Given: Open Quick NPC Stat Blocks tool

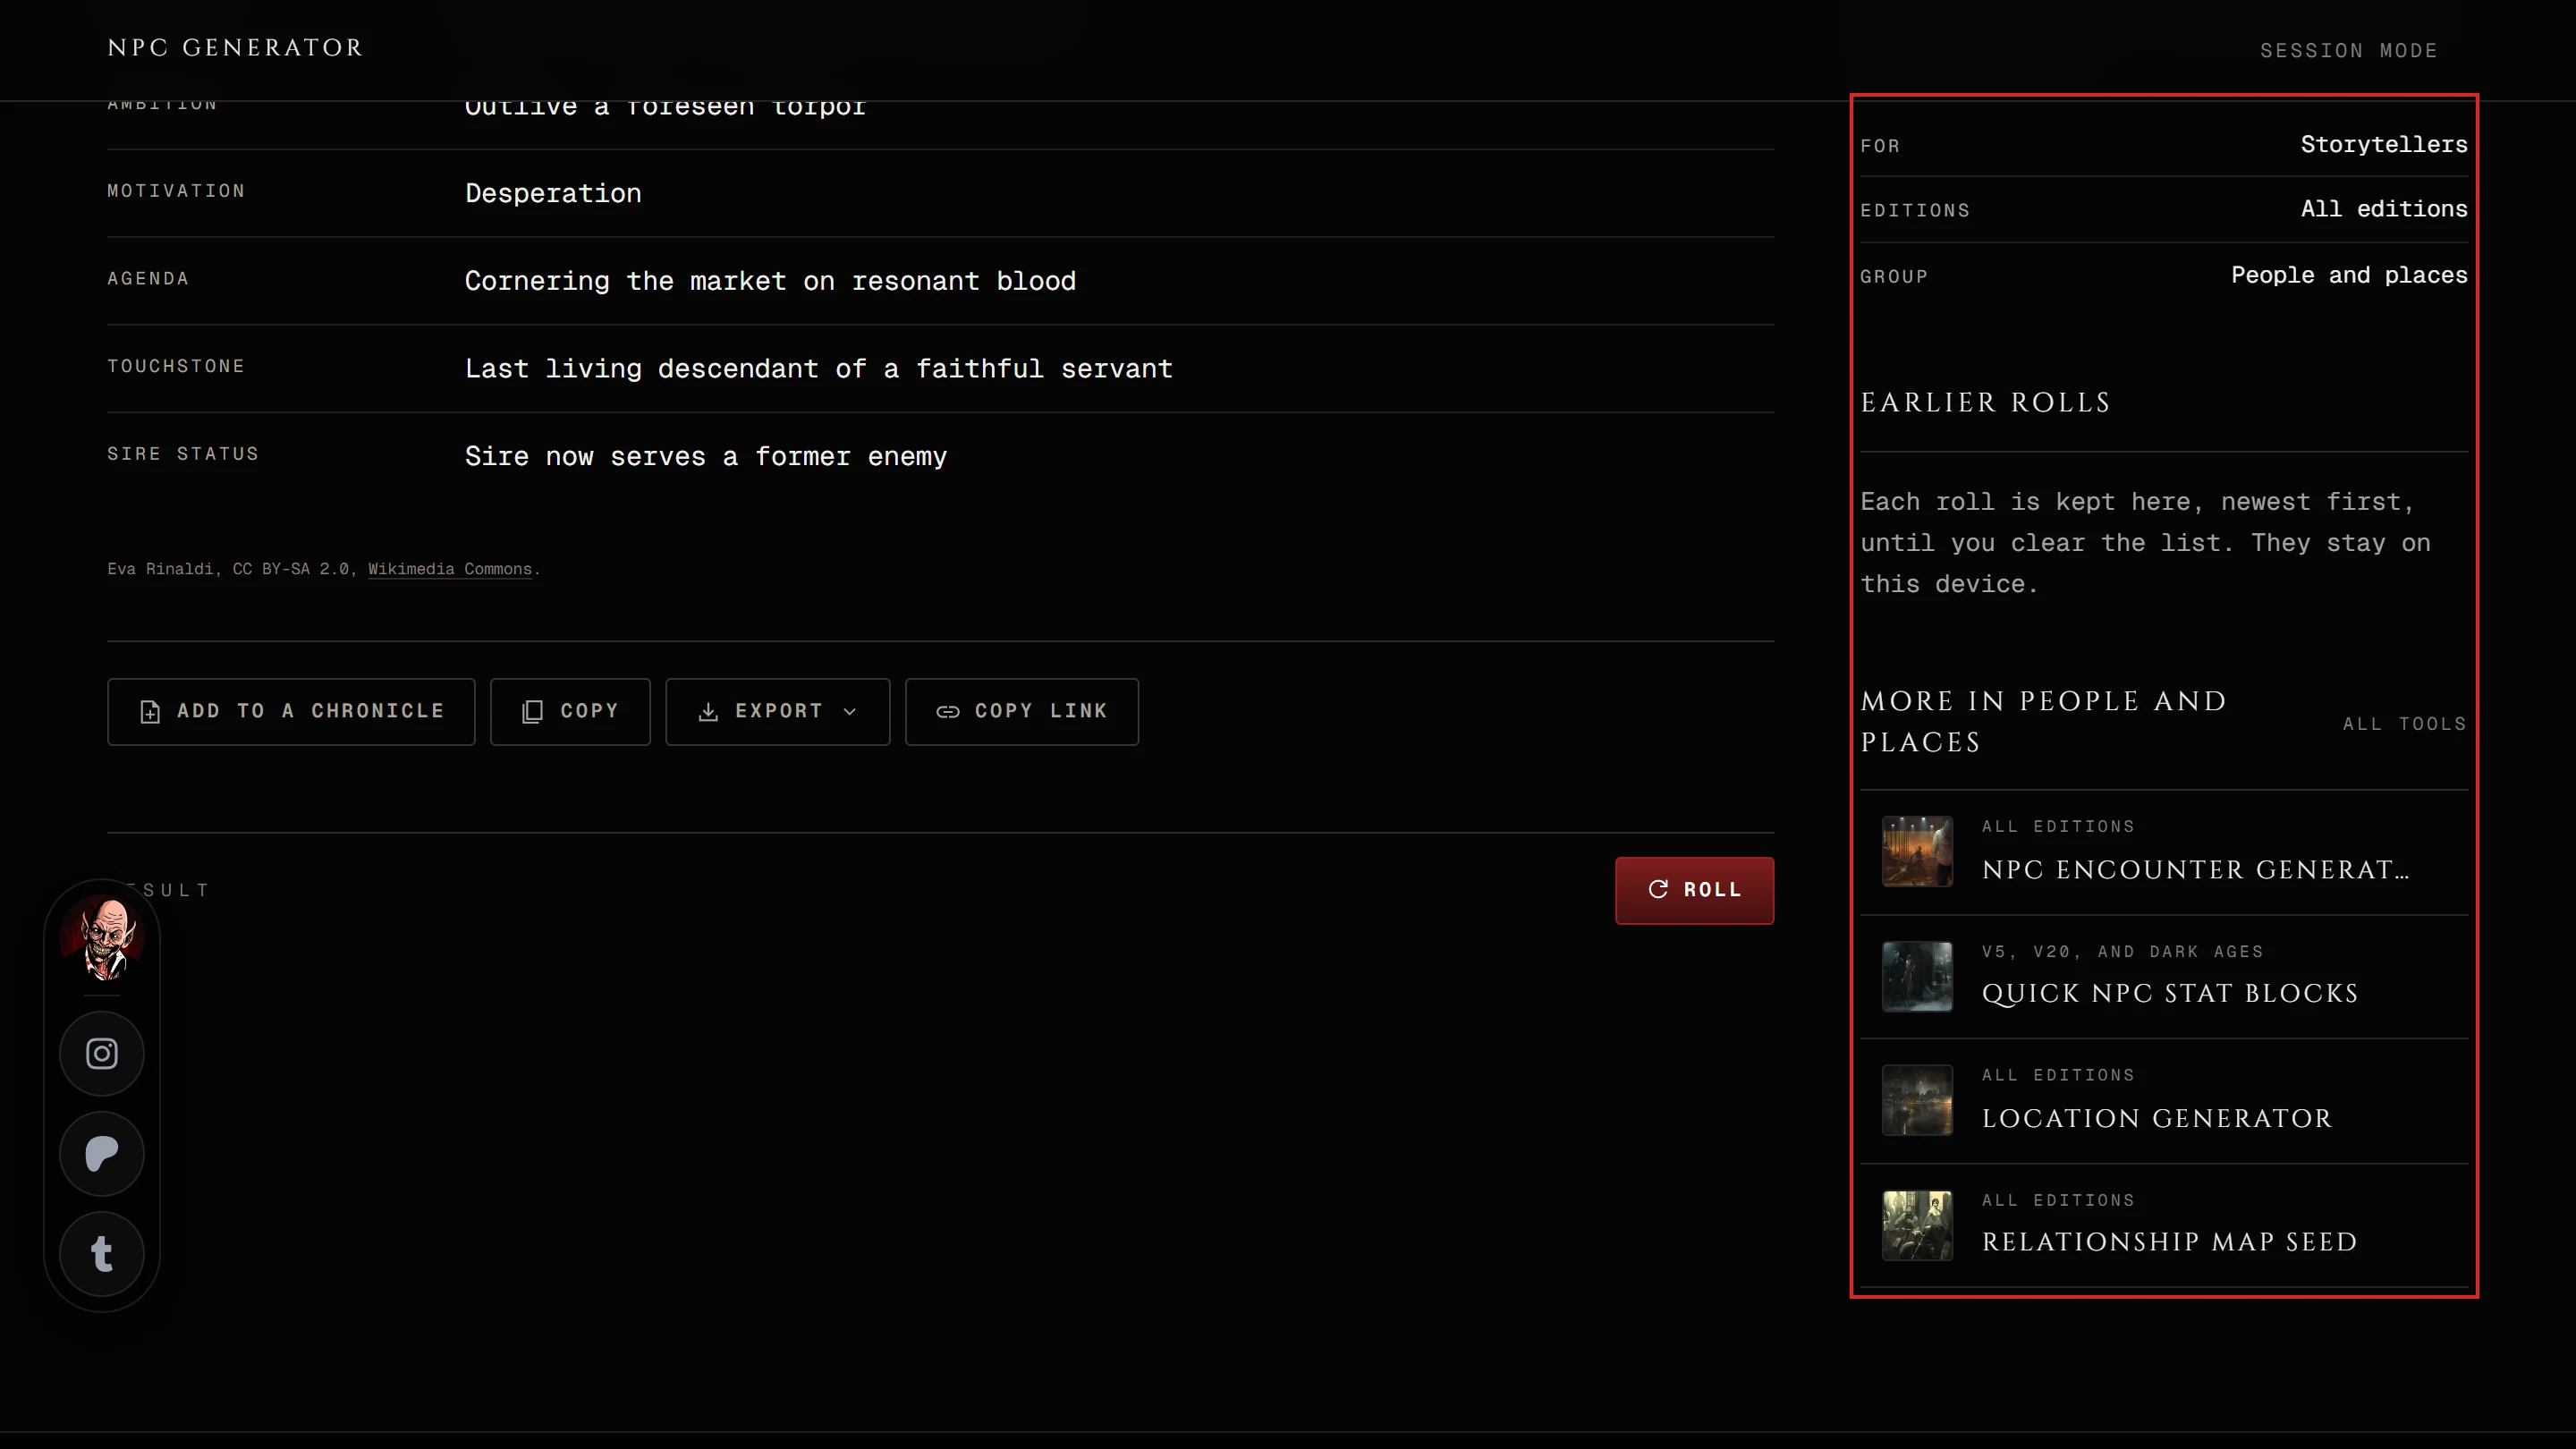Looking at the screenshot, I should 2164,976.
